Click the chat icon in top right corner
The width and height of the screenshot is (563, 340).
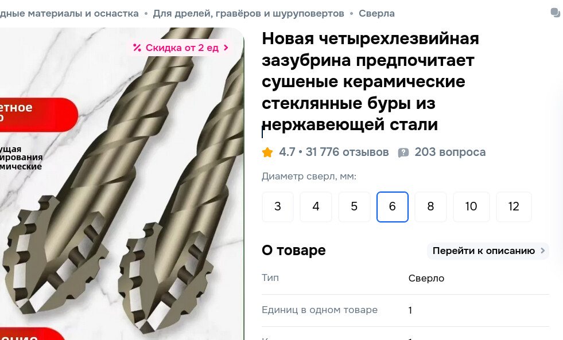(x=555, y=13)
